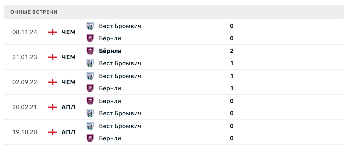This screenshot has height=149, width=348.
Task: Click West Brom crest in 19.10.20 match
Action: [90, 126]
